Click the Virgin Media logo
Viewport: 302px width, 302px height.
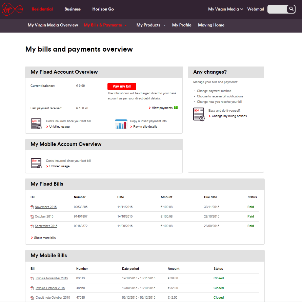pos(12,9)
